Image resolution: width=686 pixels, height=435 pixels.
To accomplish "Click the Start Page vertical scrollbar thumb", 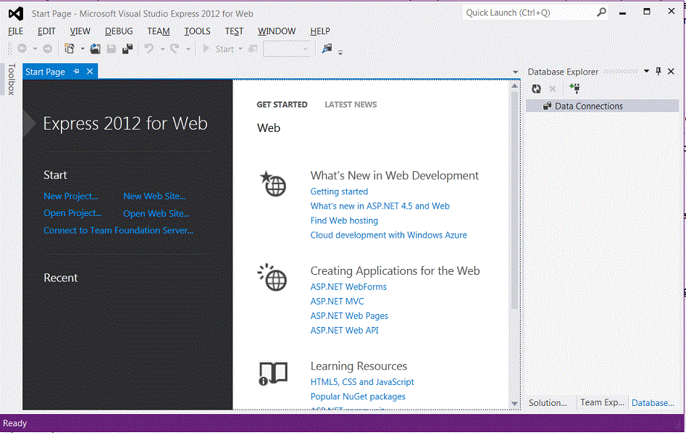I will coord(514,201).
